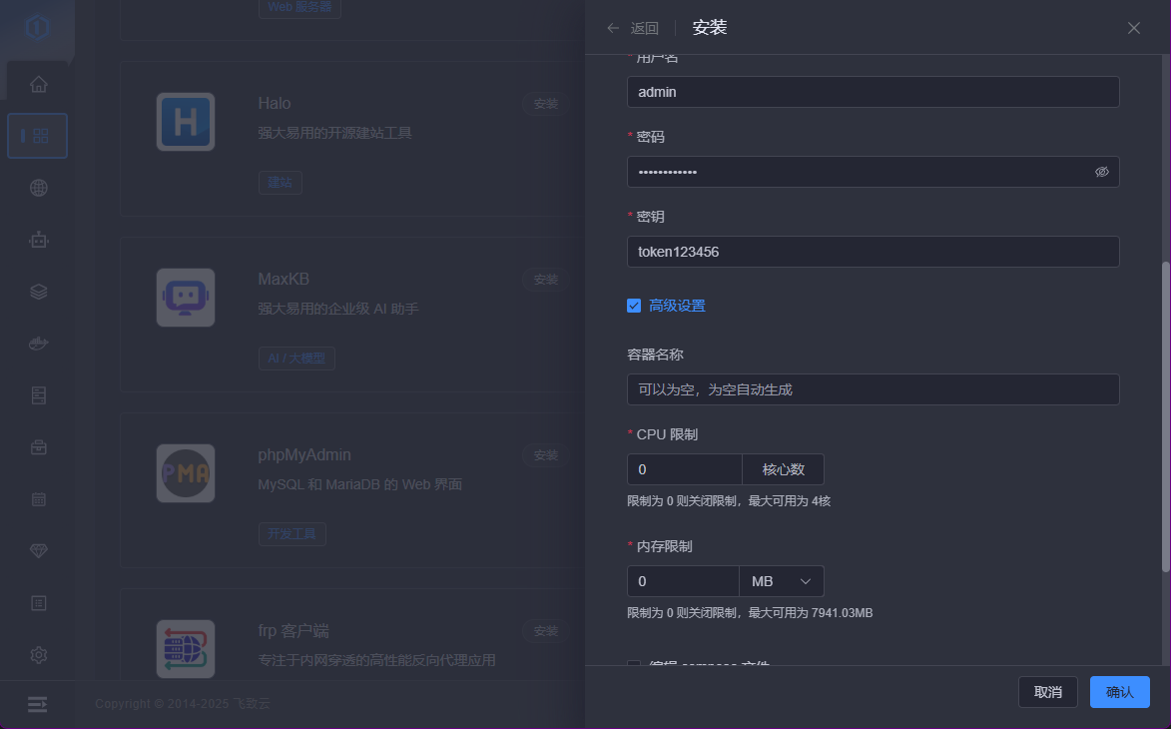Click the 安装 dialog title tab

709,28
